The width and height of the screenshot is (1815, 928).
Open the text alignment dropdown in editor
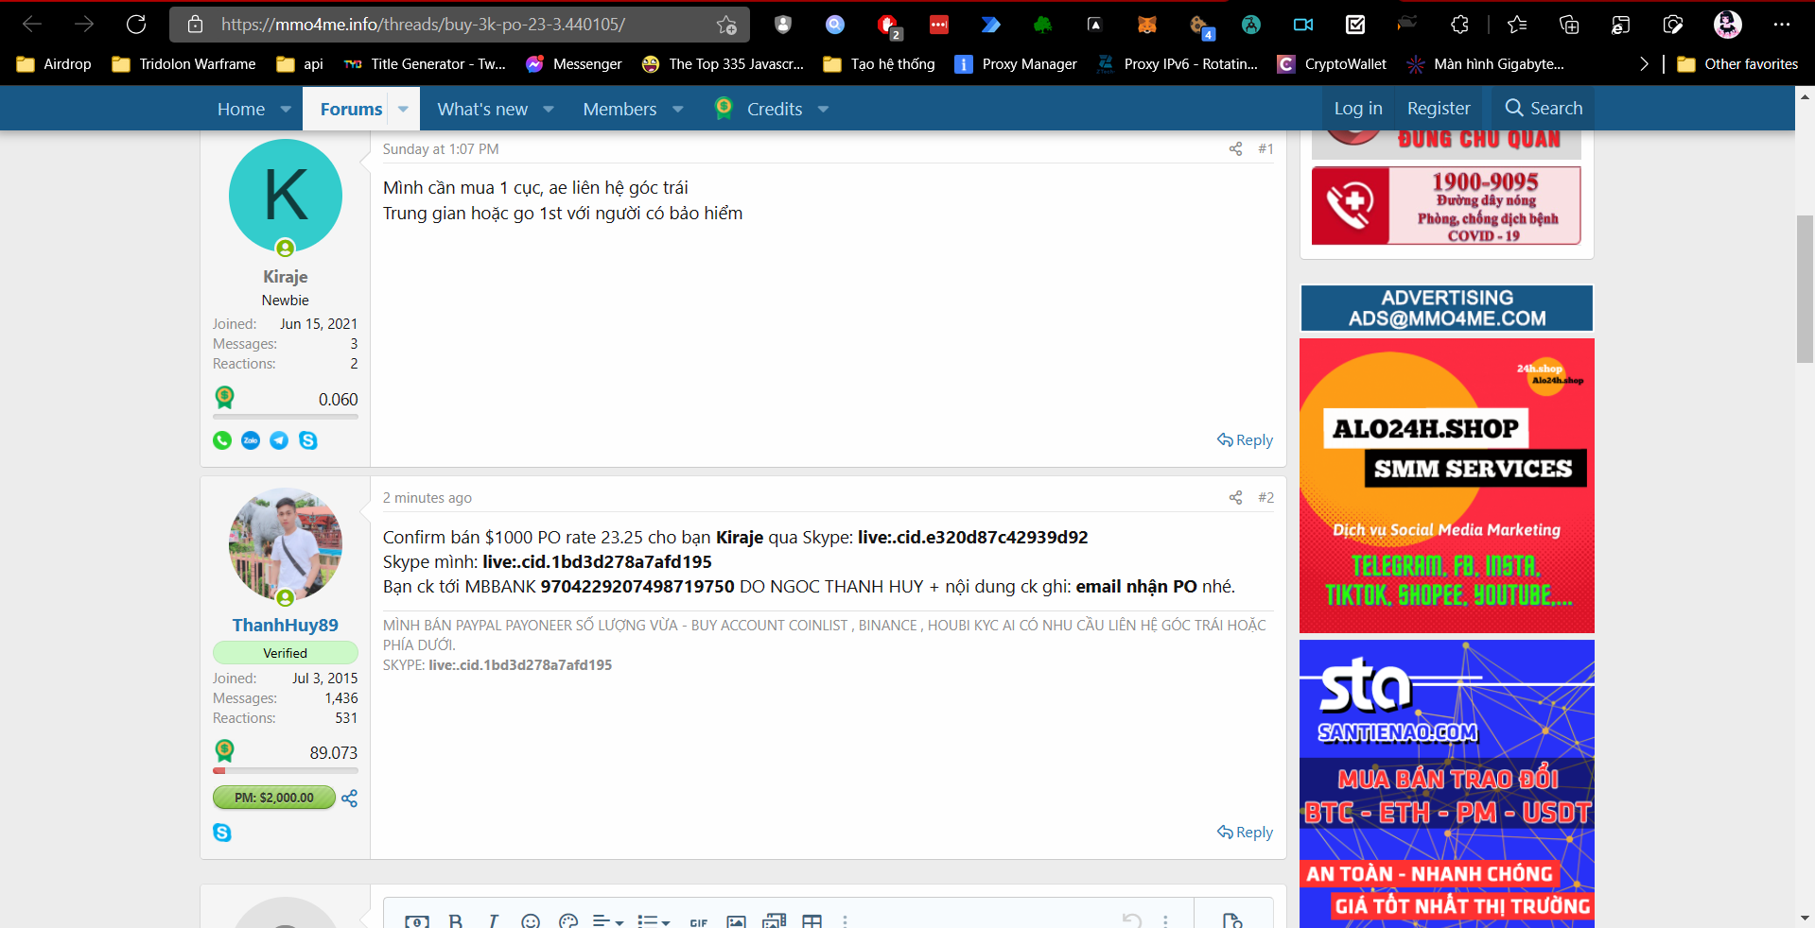pyautogui.click(x=606, y=921)
